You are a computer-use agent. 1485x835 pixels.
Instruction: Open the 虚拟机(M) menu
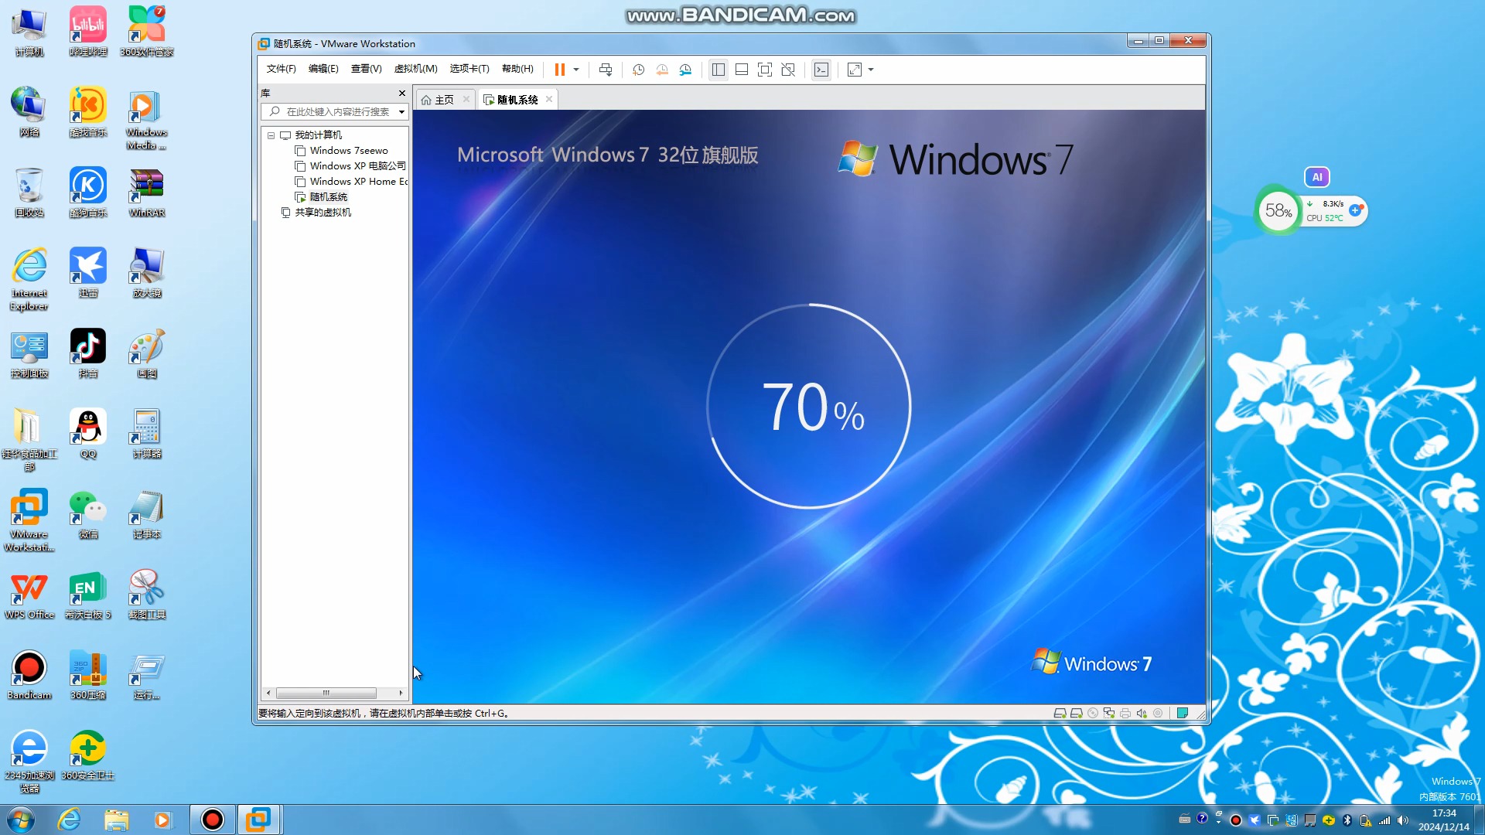(415, 69)
